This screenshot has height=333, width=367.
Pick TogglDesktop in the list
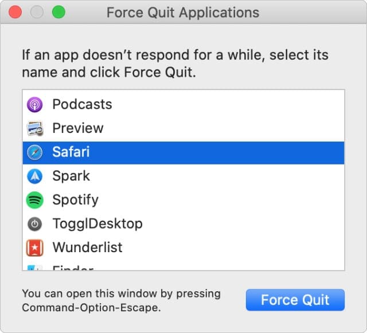click(97, 224)
